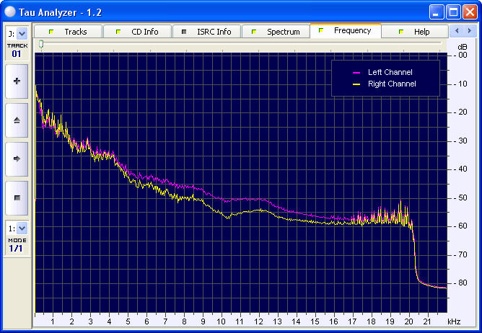Switch to the Spectrum tab
482x333 pixels.
pos(276,32)
